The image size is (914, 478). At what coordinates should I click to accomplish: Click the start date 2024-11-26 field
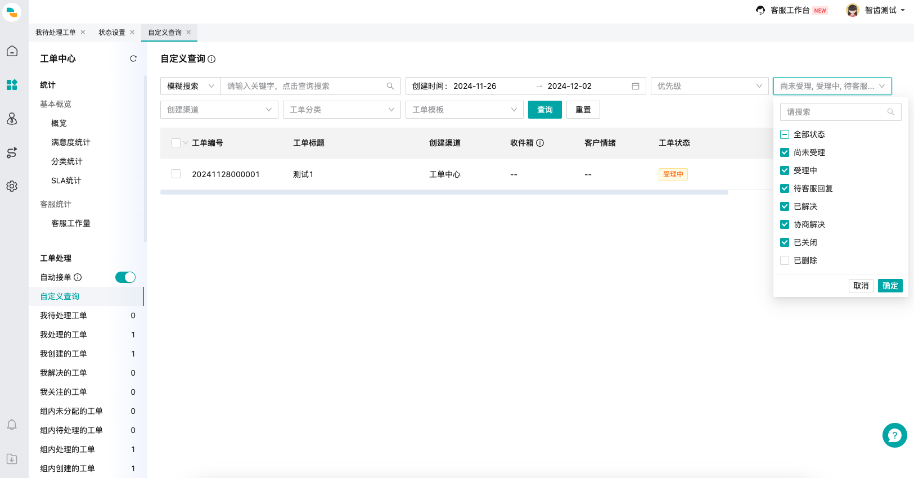(475, 86)
